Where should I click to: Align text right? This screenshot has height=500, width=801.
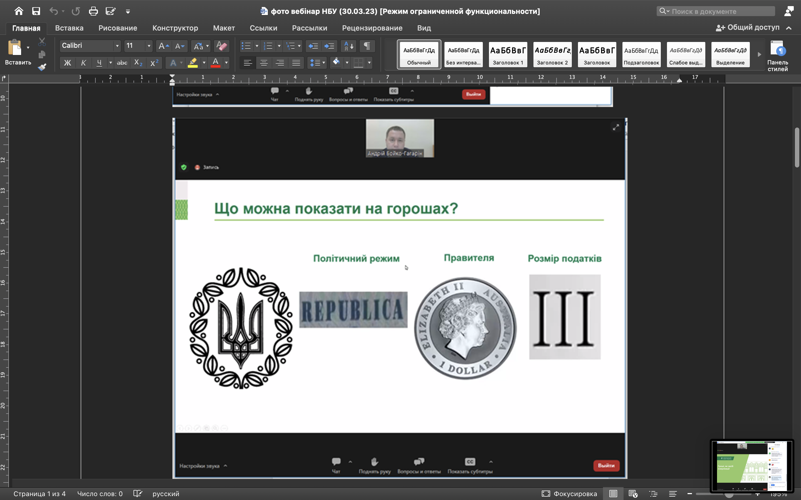[280, 62]
